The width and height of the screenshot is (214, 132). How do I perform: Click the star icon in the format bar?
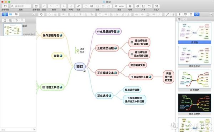(x=50, y=14)
